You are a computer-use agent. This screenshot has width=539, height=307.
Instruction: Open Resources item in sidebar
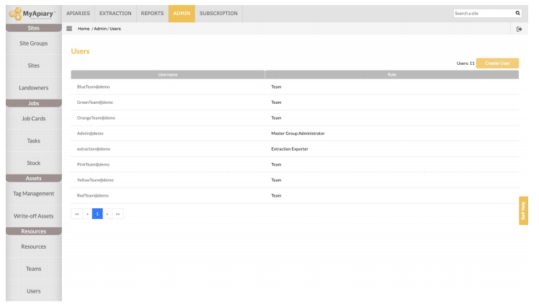(34, 246)
